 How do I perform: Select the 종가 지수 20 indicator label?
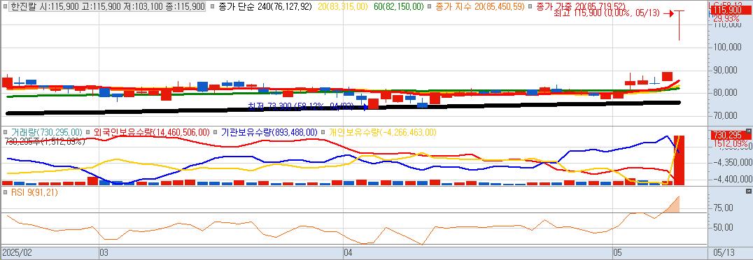480,7
